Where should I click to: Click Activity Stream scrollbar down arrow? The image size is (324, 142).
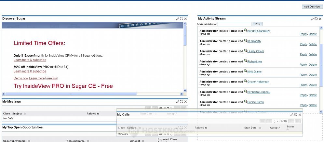pos(321,112)
